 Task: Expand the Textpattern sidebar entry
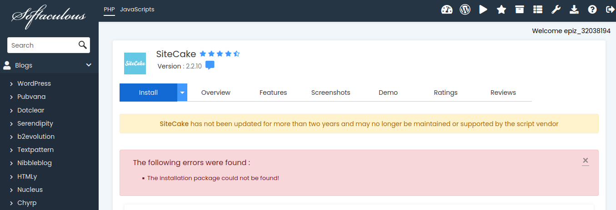35,150
